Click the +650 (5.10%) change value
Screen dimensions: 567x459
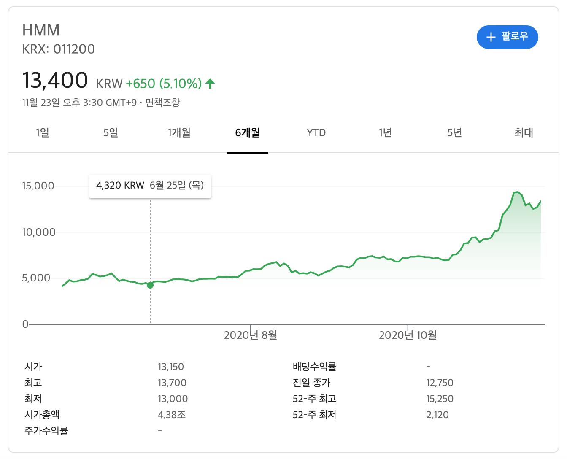point(164,84)
